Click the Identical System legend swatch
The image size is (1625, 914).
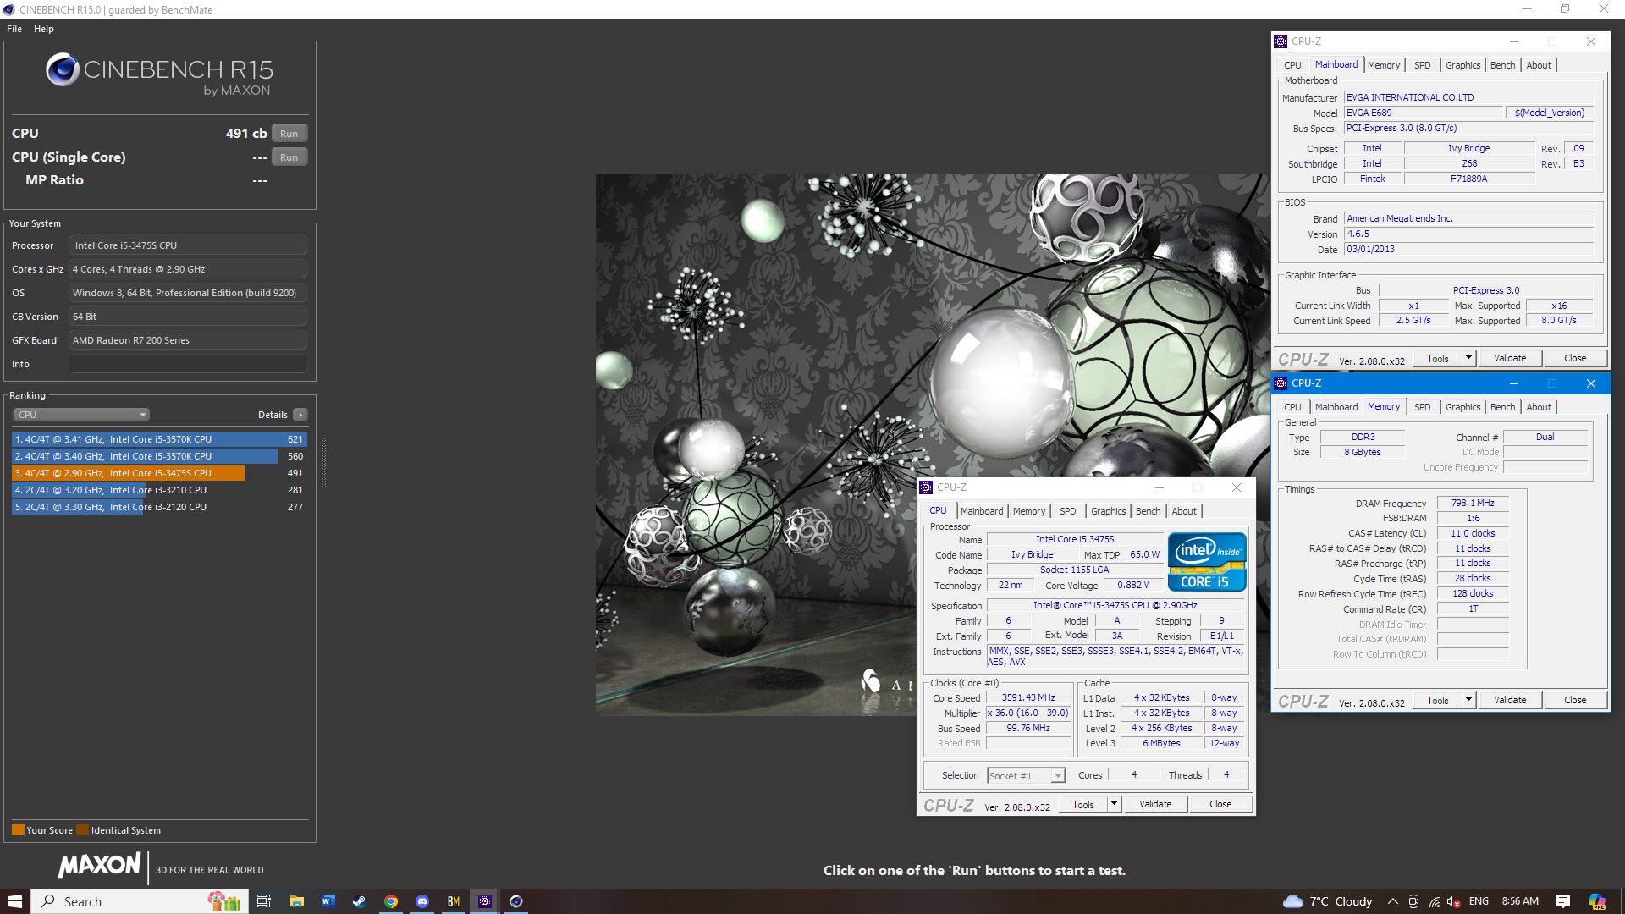[x=82, y=830]
